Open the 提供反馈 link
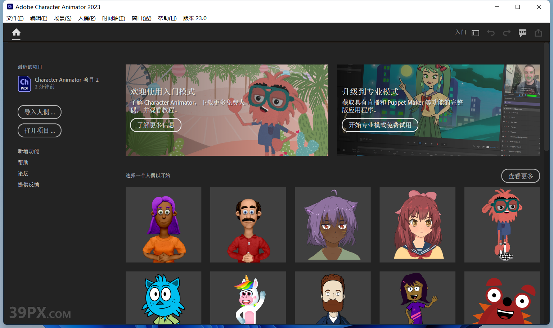Image resolution: width=553 pixels, height=328 pixels. 28,185
